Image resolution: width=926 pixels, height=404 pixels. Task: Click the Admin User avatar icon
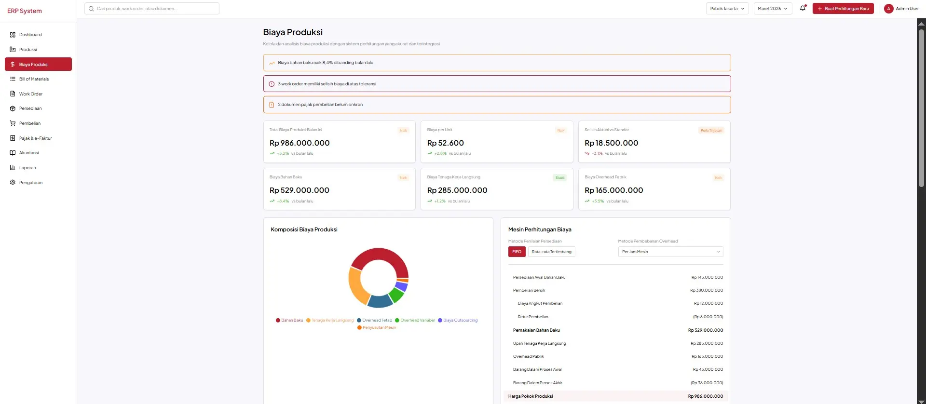click(888, 9)
